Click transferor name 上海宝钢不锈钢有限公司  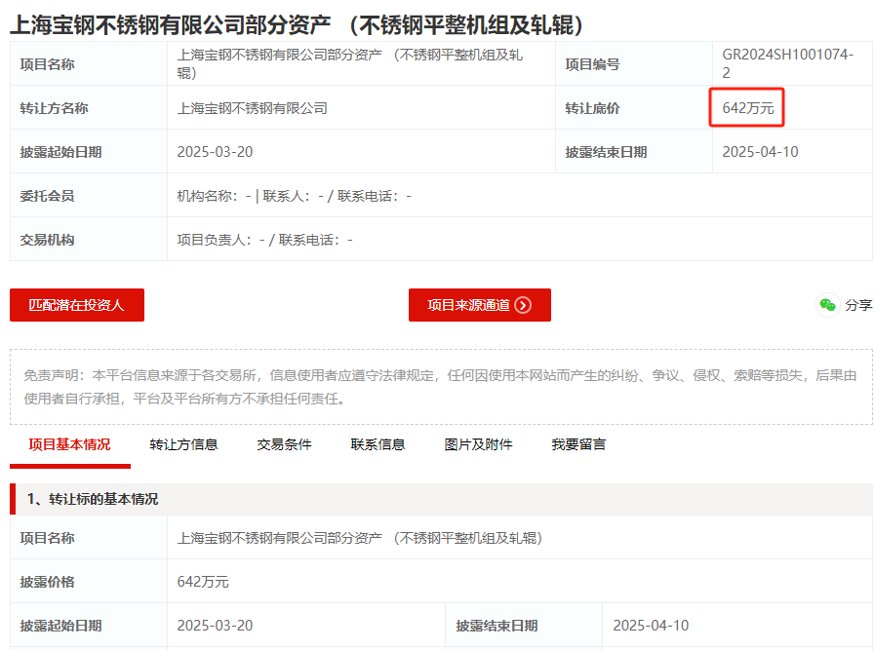coord(252,108)
